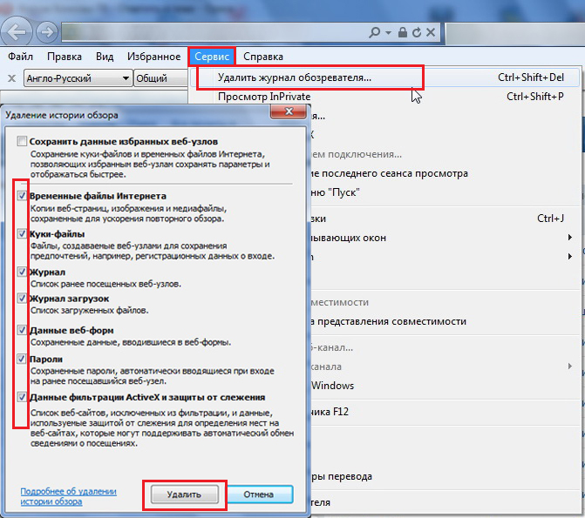Image resolution: width=585 pixels, height=518 pixels.
Task: Stop loading with address bar X icon
Action: (x=431, y=32)
